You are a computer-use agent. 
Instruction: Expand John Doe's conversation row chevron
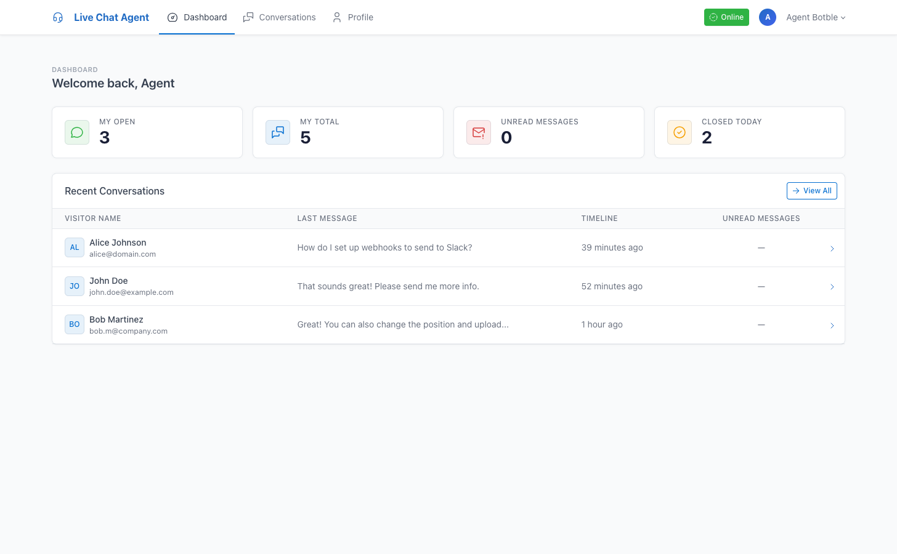pos(832,286)
